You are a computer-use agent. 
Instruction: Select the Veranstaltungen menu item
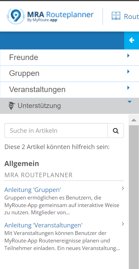click(69, 90)
